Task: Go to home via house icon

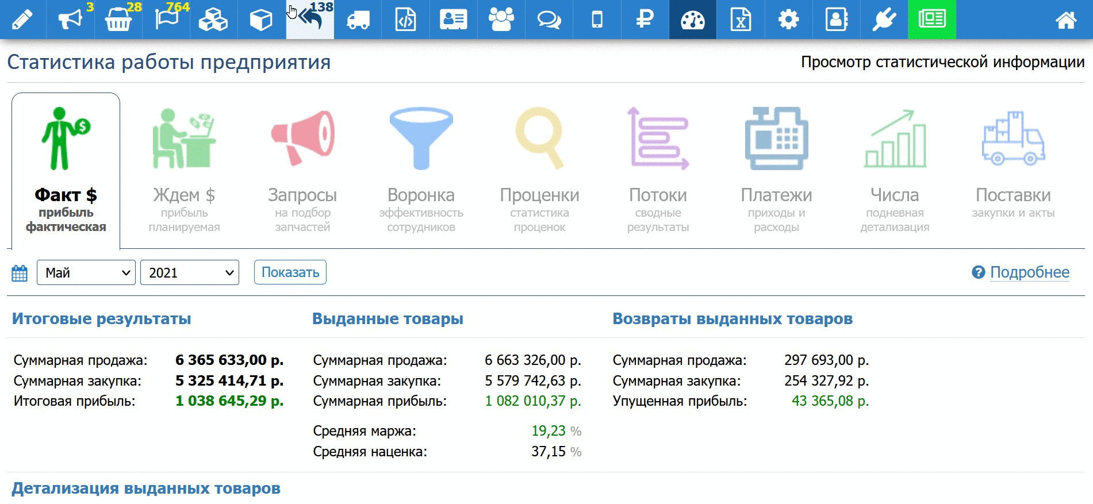Action: [1066, 20]
